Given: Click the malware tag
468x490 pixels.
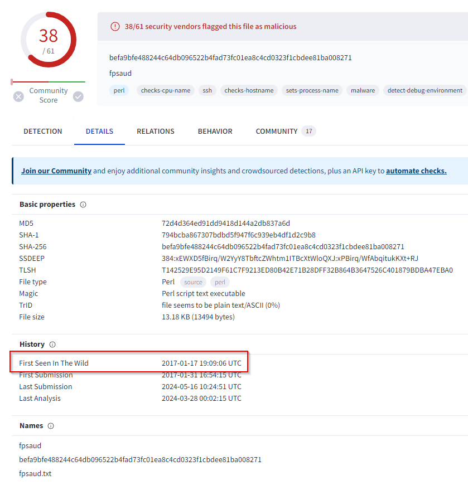Looking at the screenshot, I should pos(363,90).
